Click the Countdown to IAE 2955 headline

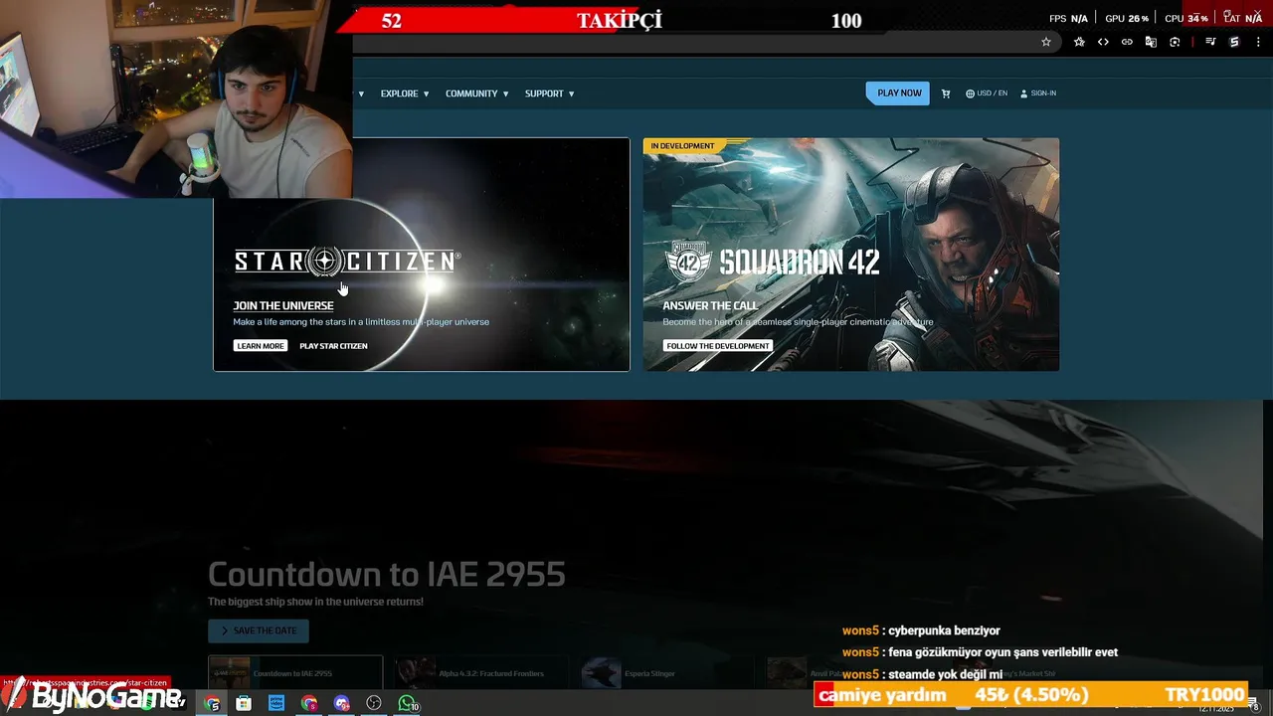click(x=386, y=574)
